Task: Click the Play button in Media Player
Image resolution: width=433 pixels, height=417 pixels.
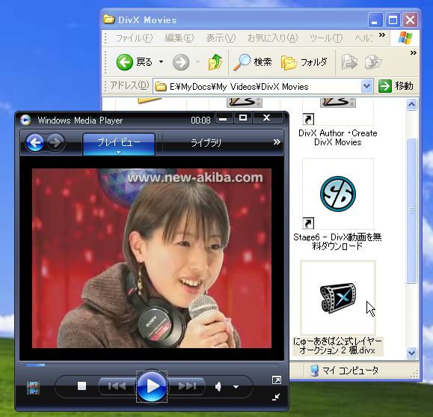Action: (152, 386)
